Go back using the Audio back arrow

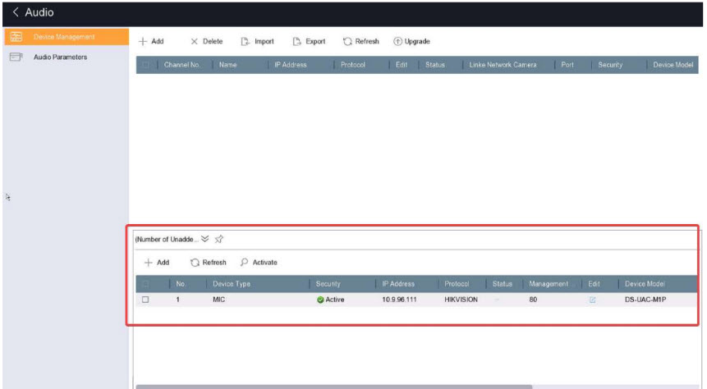[x=16, y=12]
